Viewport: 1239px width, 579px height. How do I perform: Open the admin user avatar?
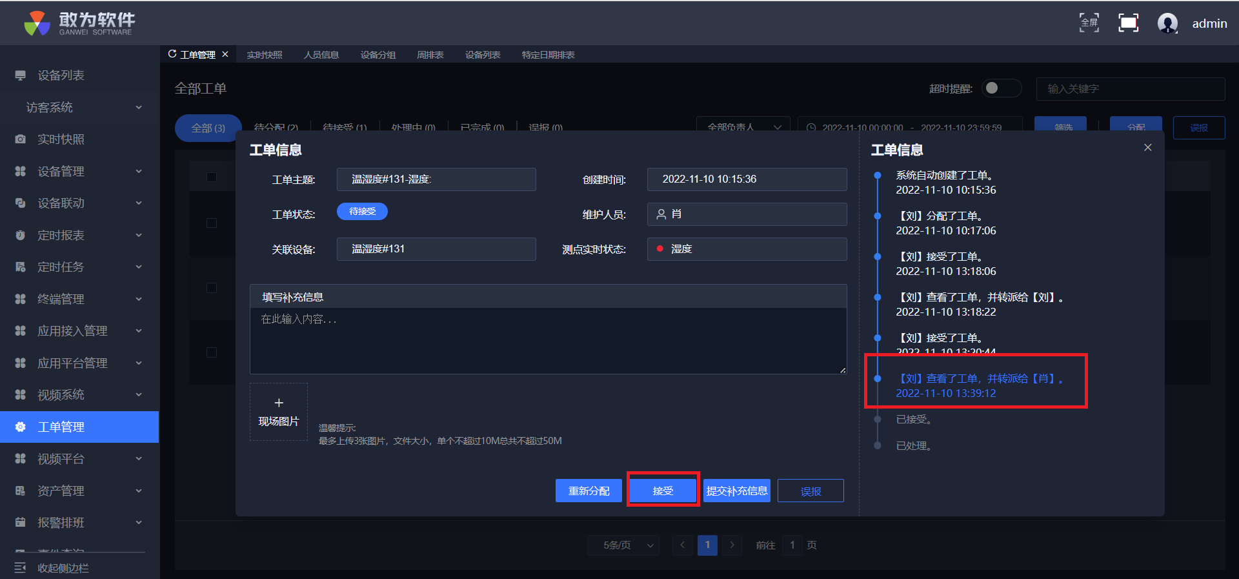point(1167,23)
